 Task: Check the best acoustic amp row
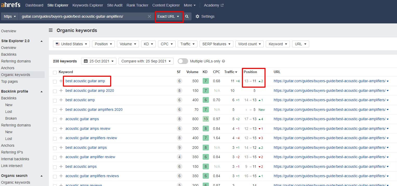tap(55, 101)
